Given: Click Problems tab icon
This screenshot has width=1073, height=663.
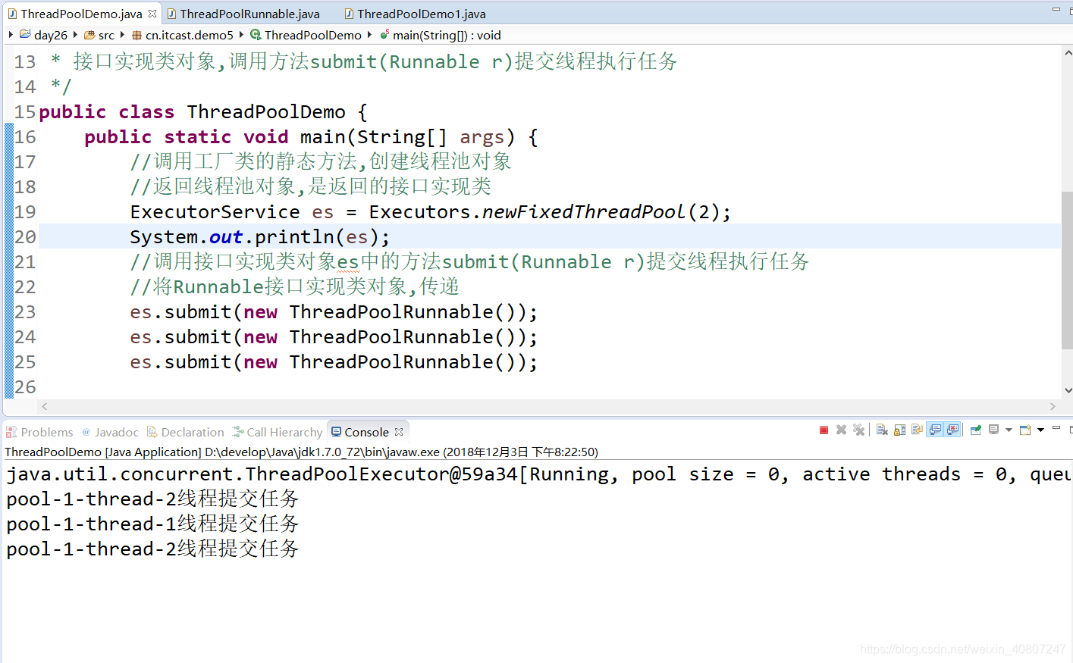Looking at the screenshot, I should [x=11, y=432].
